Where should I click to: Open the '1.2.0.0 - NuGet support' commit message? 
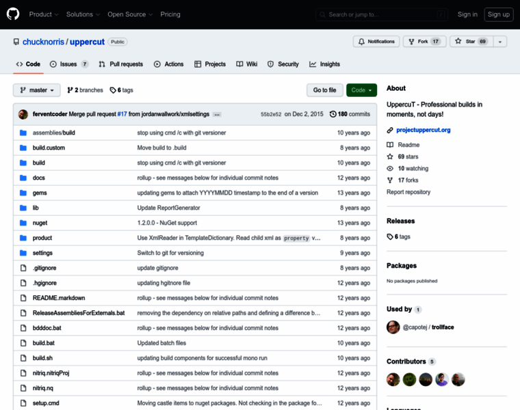167,223
